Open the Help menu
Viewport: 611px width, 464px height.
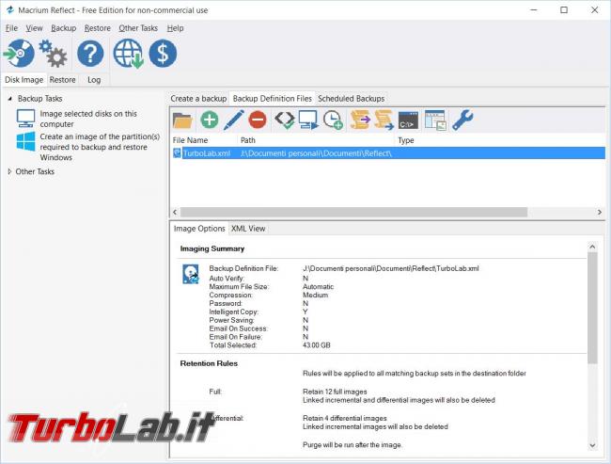pos(176,28)
